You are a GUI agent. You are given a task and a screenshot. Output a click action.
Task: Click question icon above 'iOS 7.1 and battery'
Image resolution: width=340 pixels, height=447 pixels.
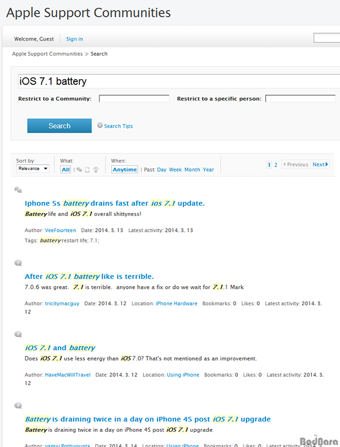point(18,334)
